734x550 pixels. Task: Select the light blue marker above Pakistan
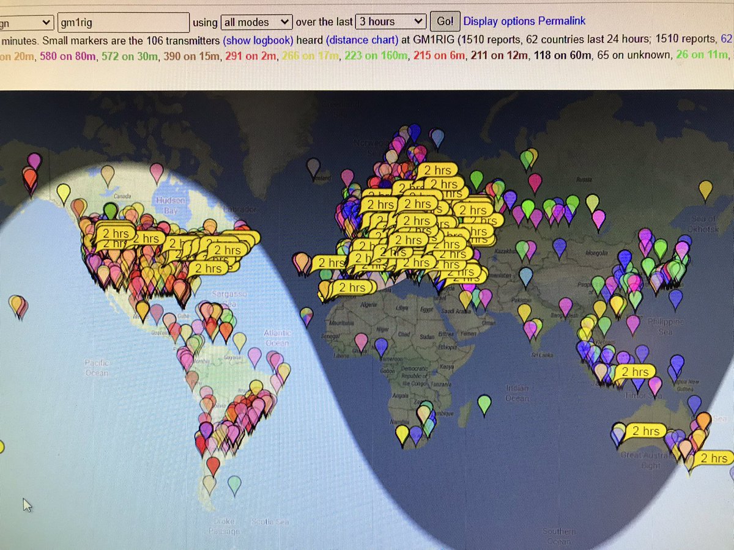(x=526, y=277)
